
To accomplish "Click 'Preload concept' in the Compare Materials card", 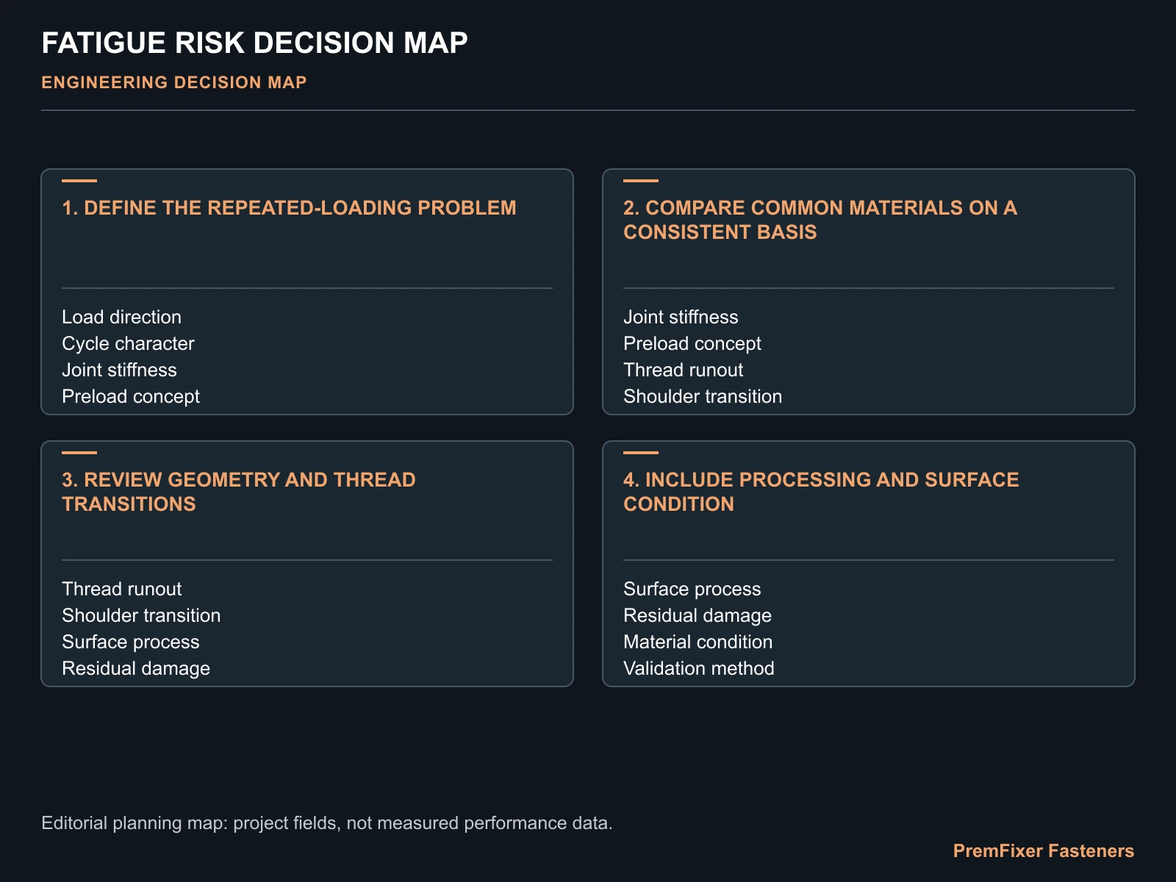I will tap(692, 343).
